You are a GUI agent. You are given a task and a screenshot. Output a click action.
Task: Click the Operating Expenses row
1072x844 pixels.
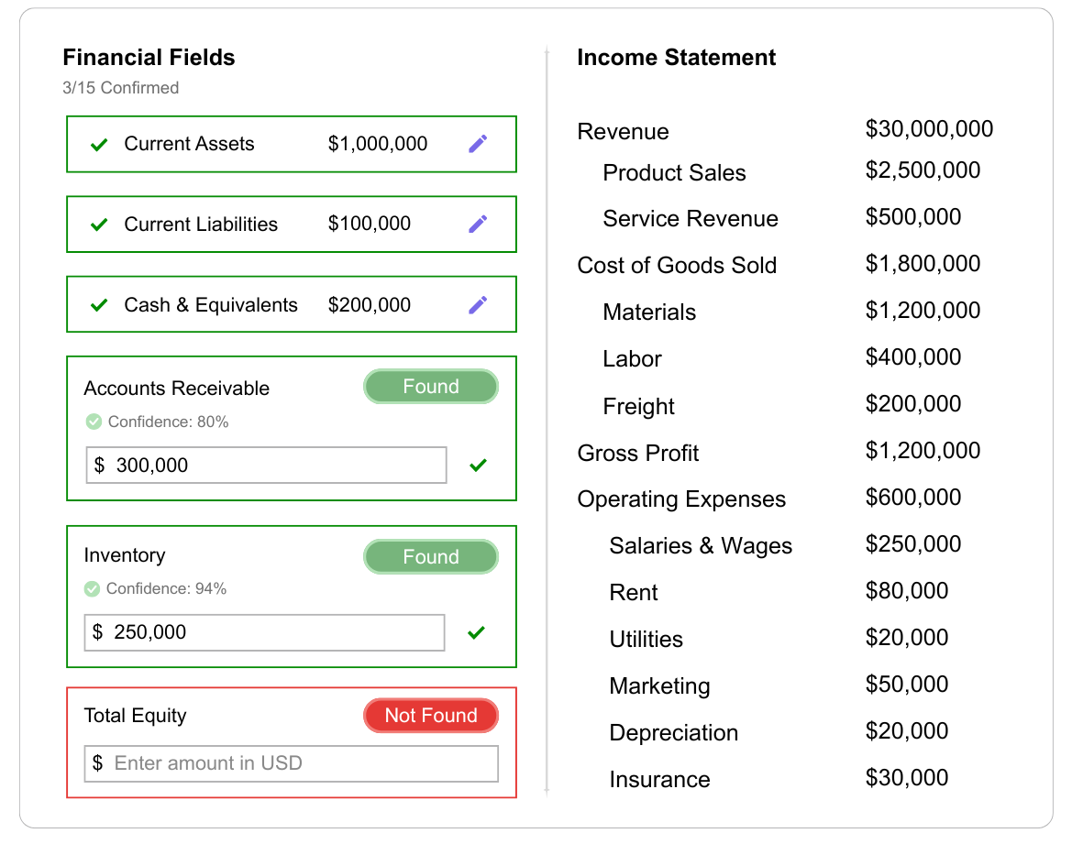tap(681, 499)
